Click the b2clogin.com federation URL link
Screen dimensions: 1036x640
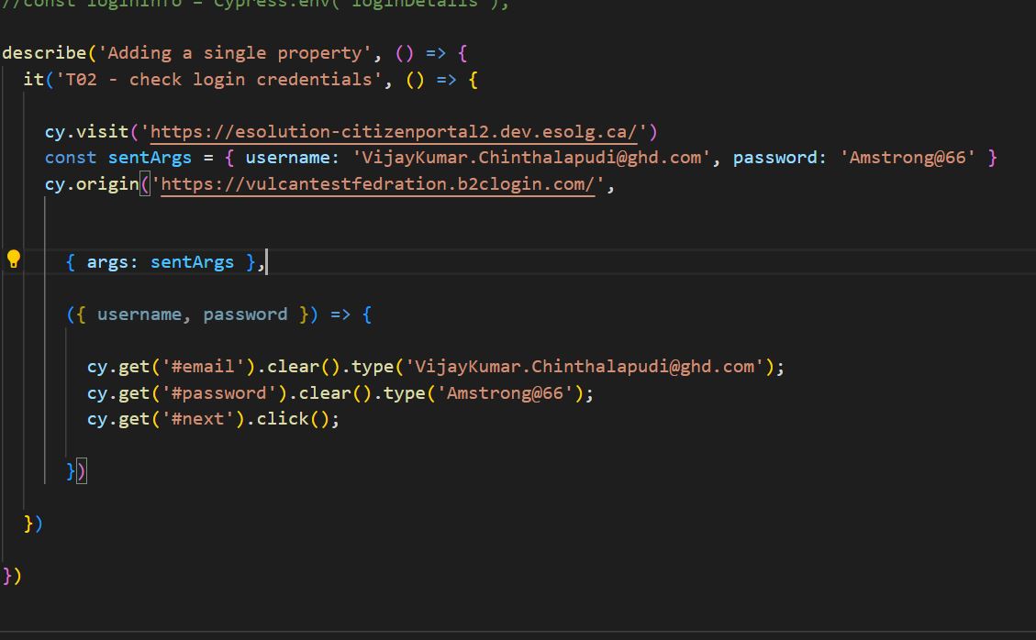(376, 183)
